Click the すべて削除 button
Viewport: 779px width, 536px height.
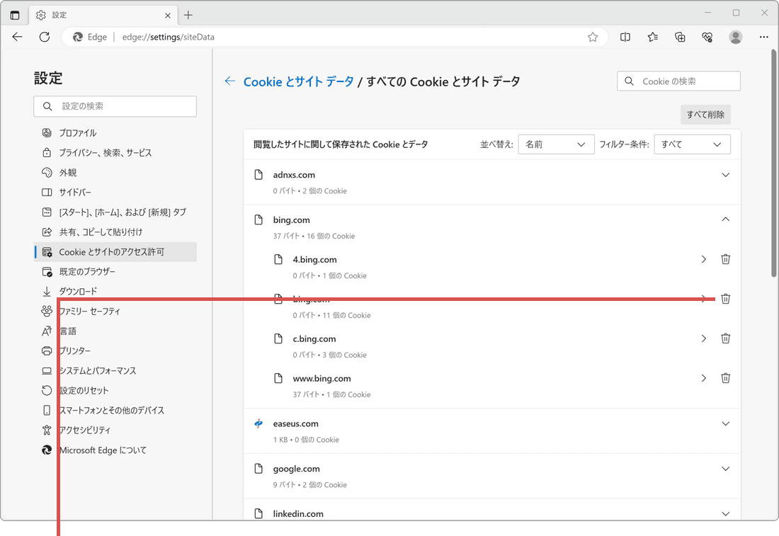tap(705, 114)
